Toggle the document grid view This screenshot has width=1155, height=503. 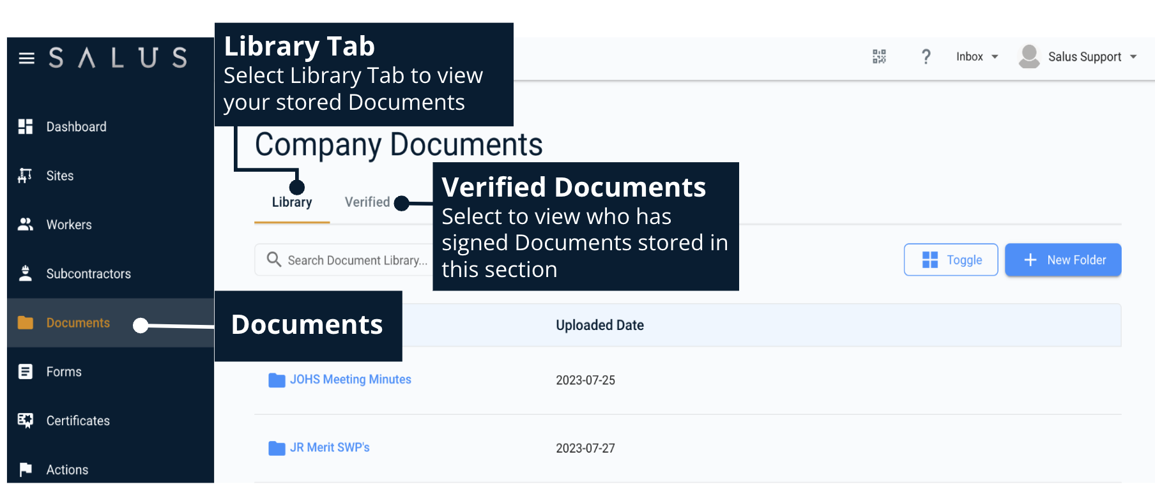(x=951, y=260)
